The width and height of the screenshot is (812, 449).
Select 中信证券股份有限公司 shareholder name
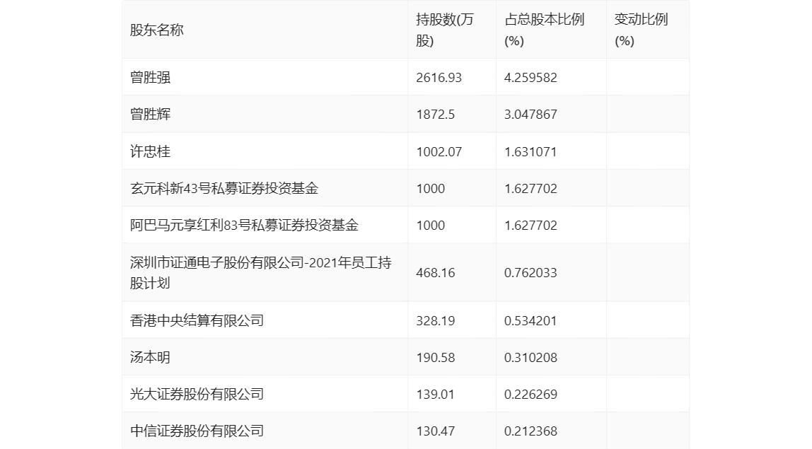[x=197, y=431]
